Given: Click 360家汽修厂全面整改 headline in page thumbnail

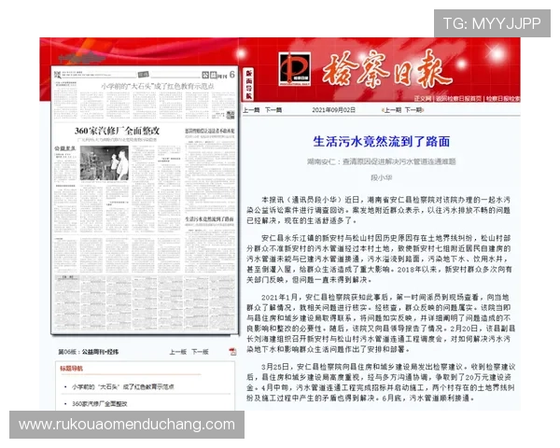Looking at the screenshot, I should point(118,131).
